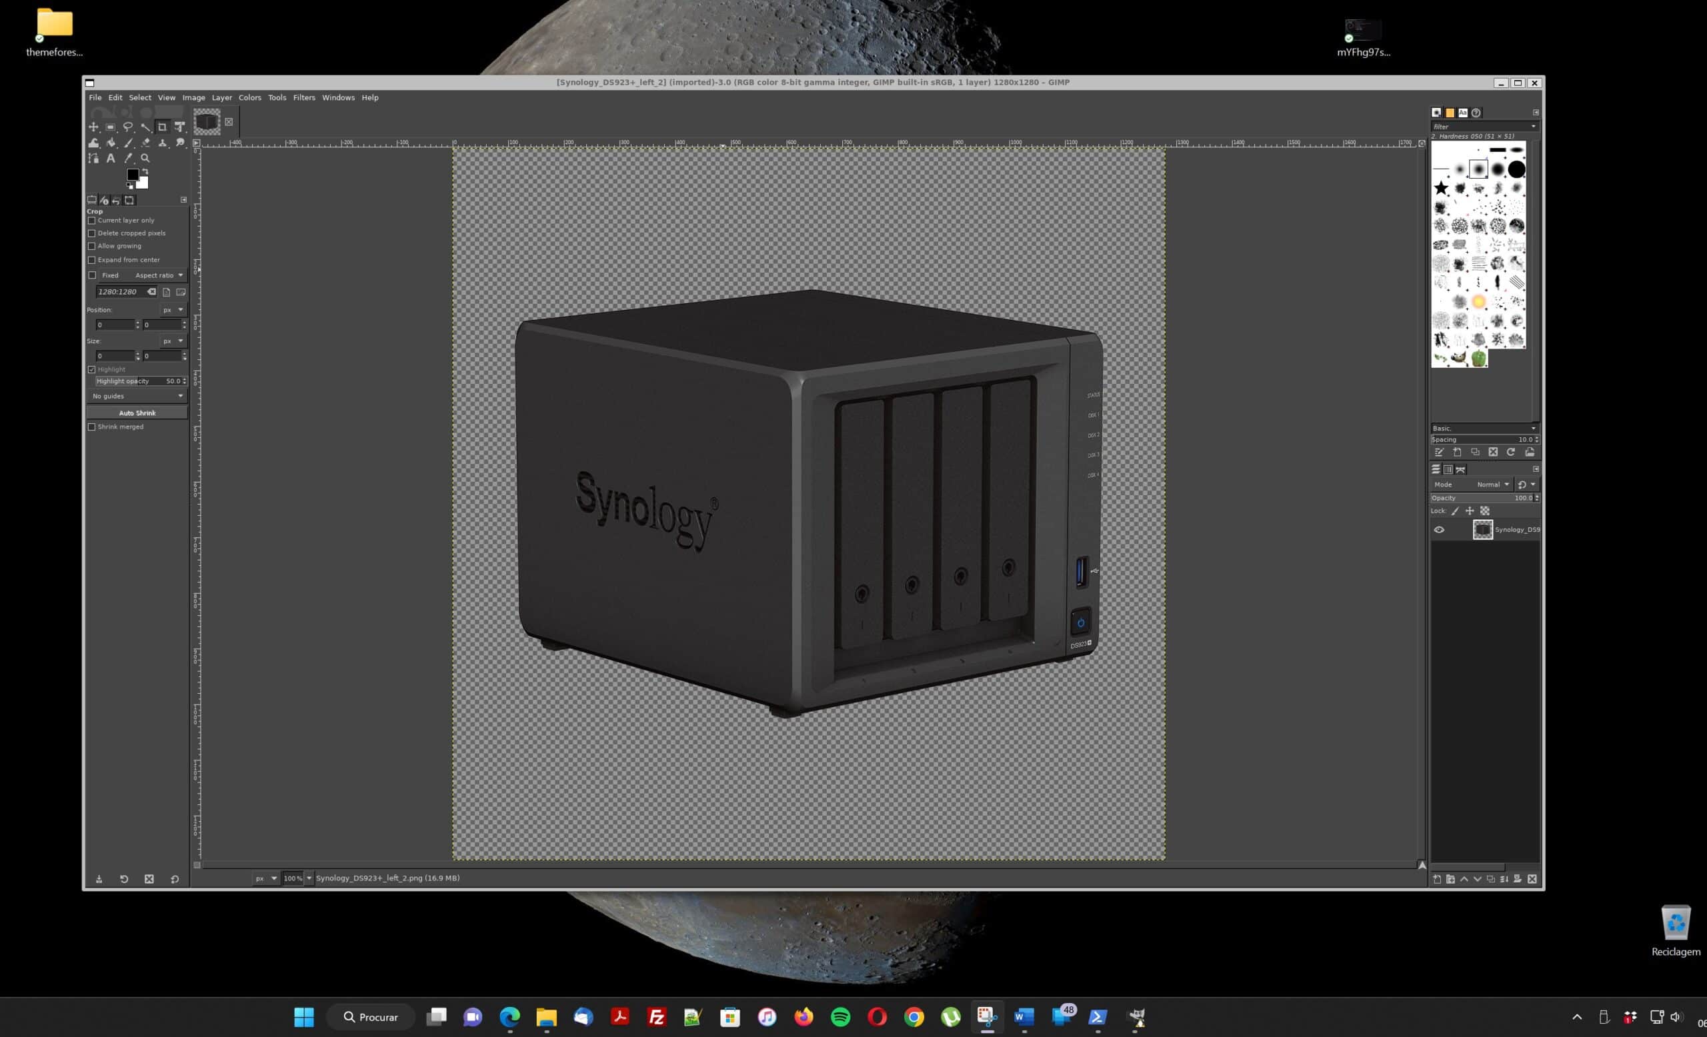Select the Clone stamp tool

pos(163,143)
